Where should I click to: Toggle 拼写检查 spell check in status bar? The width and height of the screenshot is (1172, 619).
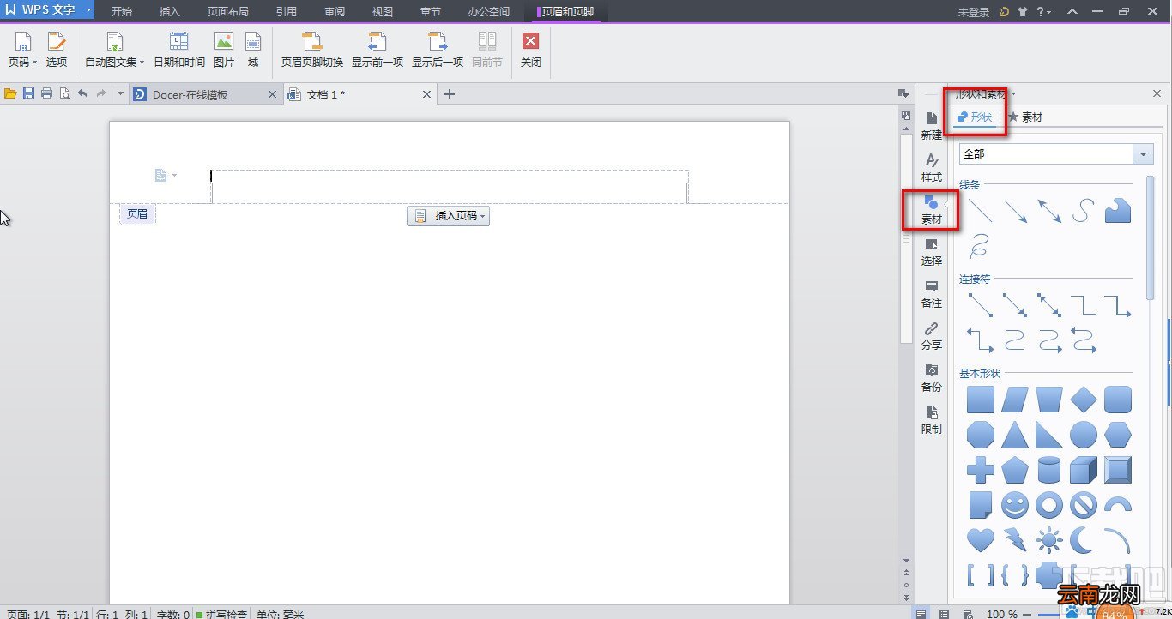click(222, 614)
